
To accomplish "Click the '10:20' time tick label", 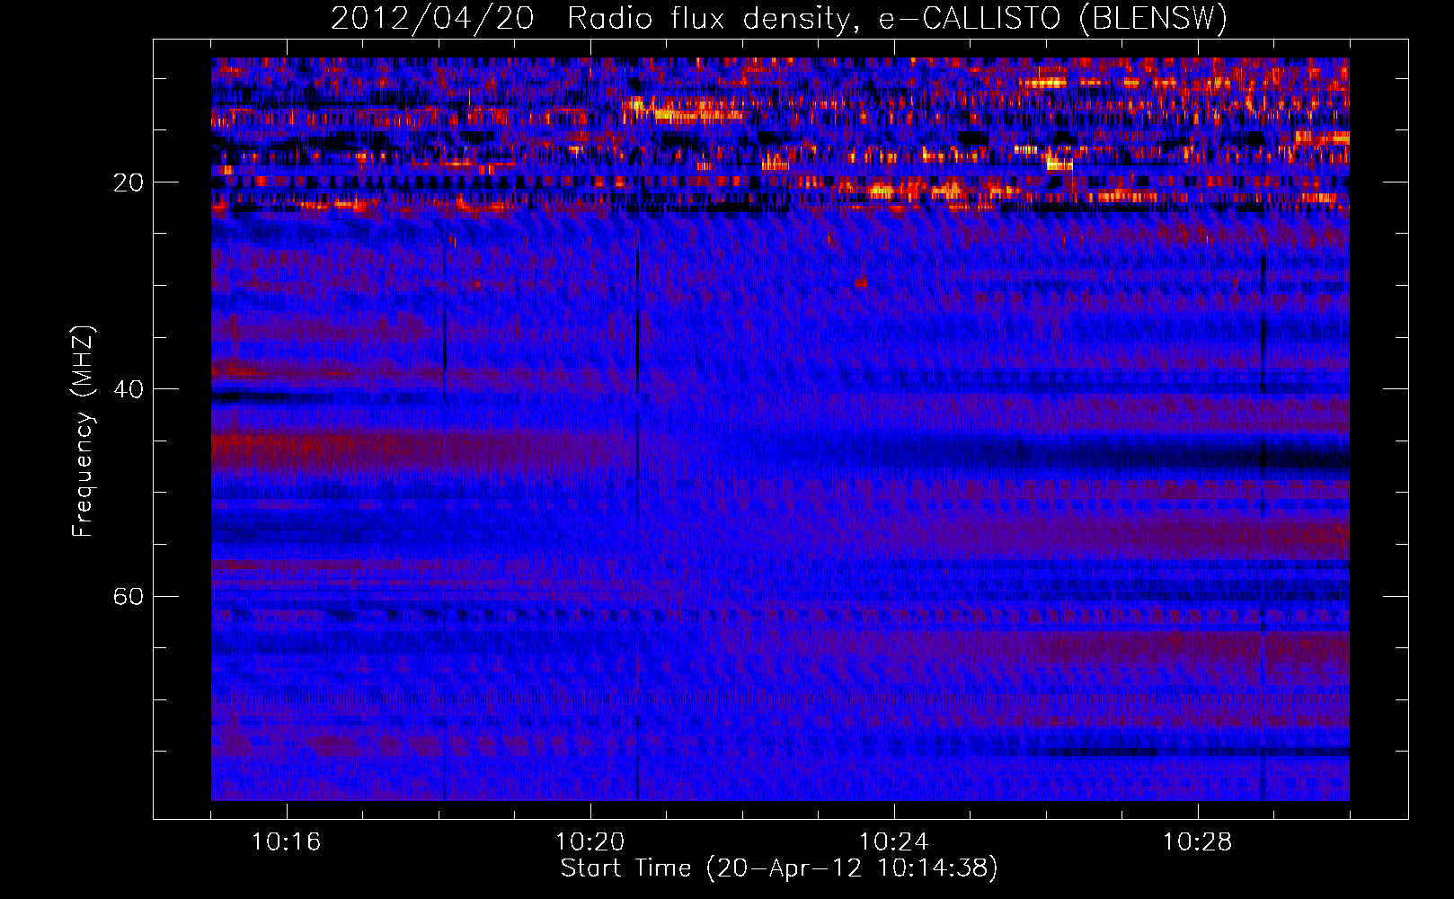I will click(590, 842).
